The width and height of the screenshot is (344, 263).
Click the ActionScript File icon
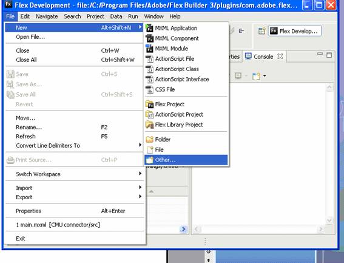click(x=149, y=59)
